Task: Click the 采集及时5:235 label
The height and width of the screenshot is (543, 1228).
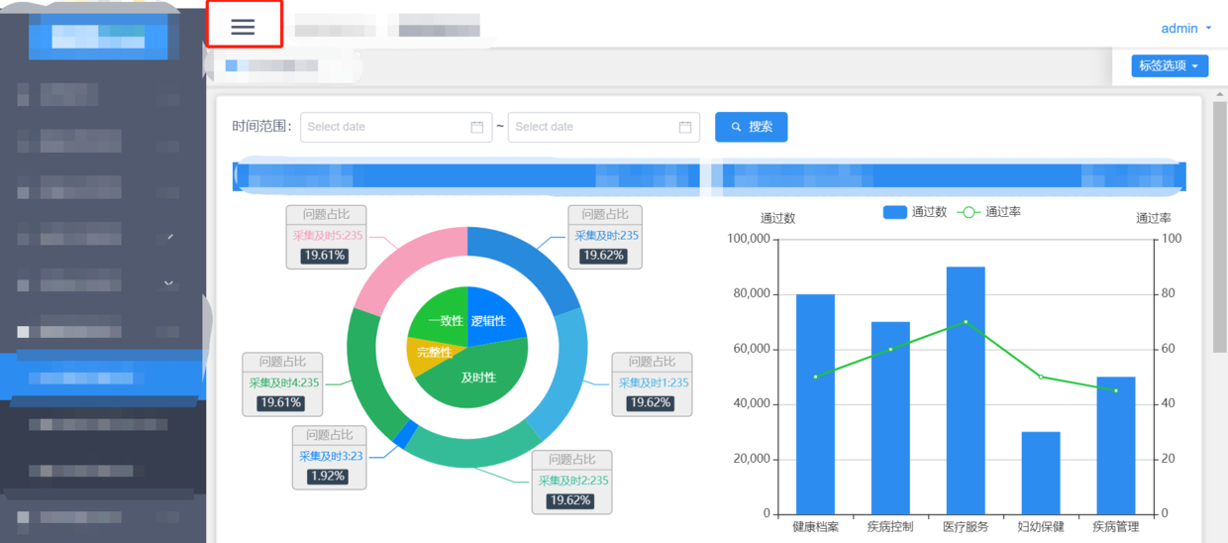Action: click(329, 236)
